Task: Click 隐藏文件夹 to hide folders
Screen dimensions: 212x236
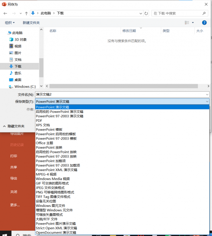Action: click(x=14, y=126)
